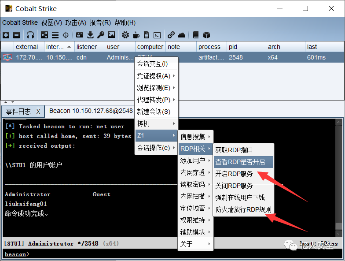Close the 事件日志 tab with X
345x261 pixels.
[x=38, y=112]
